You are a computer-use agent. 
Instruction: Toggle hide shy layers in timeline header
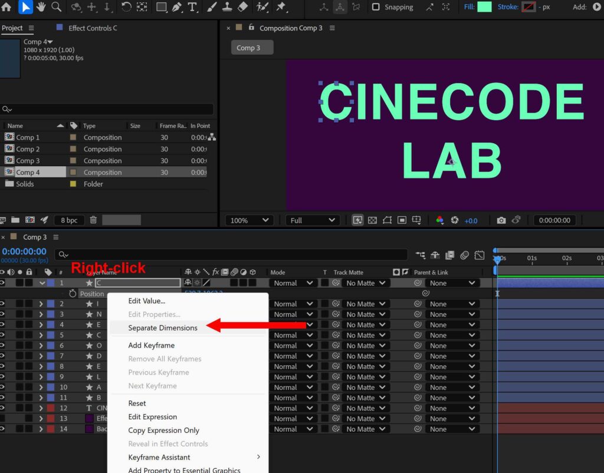pos(435,255)
